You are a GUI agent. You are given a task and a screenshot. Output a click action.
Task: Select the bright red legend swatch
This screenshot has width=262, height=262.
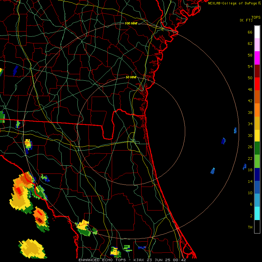257,84
